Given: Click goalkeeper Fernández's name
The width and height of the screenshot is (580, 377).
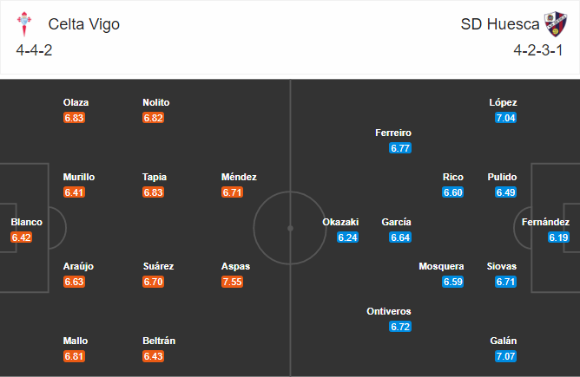Looking at the screenshot, I should 545,222.
